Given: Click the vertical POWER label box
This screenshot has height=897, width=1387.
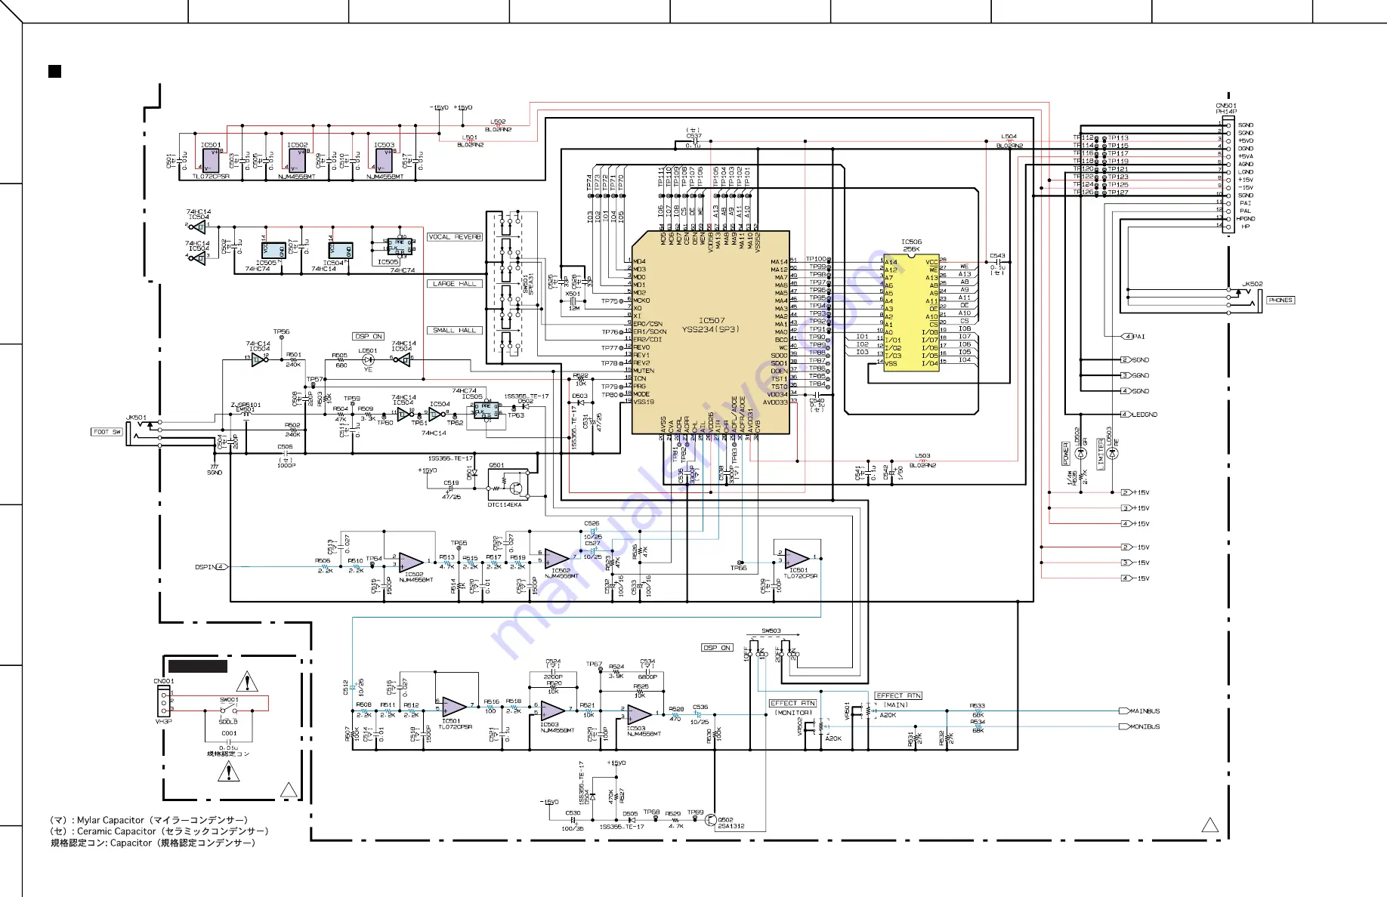Looking at the screenshot, I should [x=1066, y=454].
